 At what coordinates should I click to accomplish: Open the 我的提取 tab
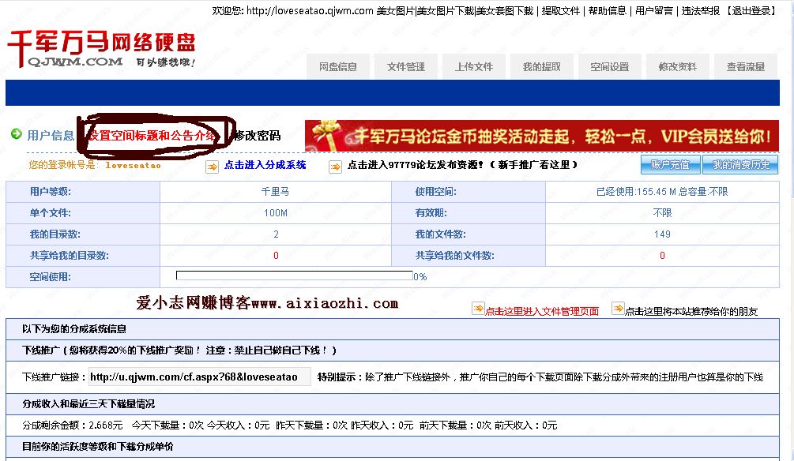[541, 67]
